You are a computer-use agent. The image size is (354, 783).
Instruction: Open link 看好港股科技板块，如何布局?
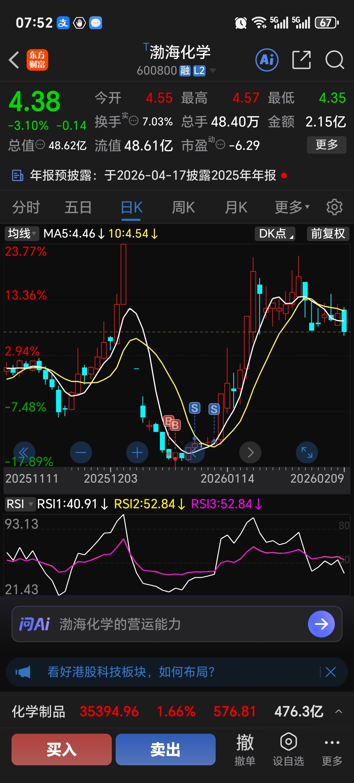coord(131,672)
